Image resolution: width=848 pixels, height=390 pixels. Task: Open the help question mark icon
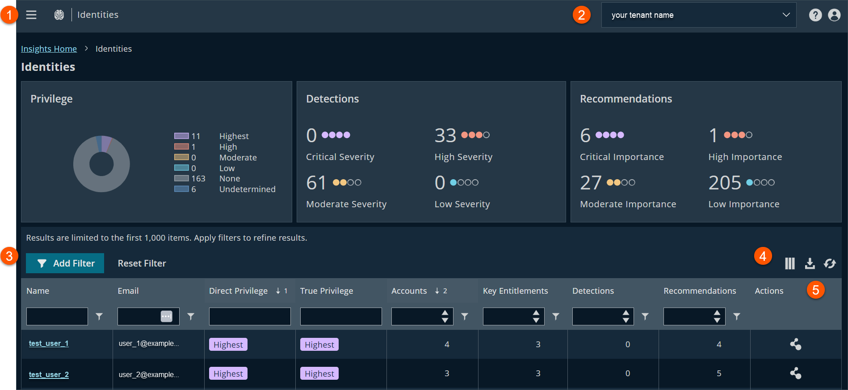pos(815,15)
